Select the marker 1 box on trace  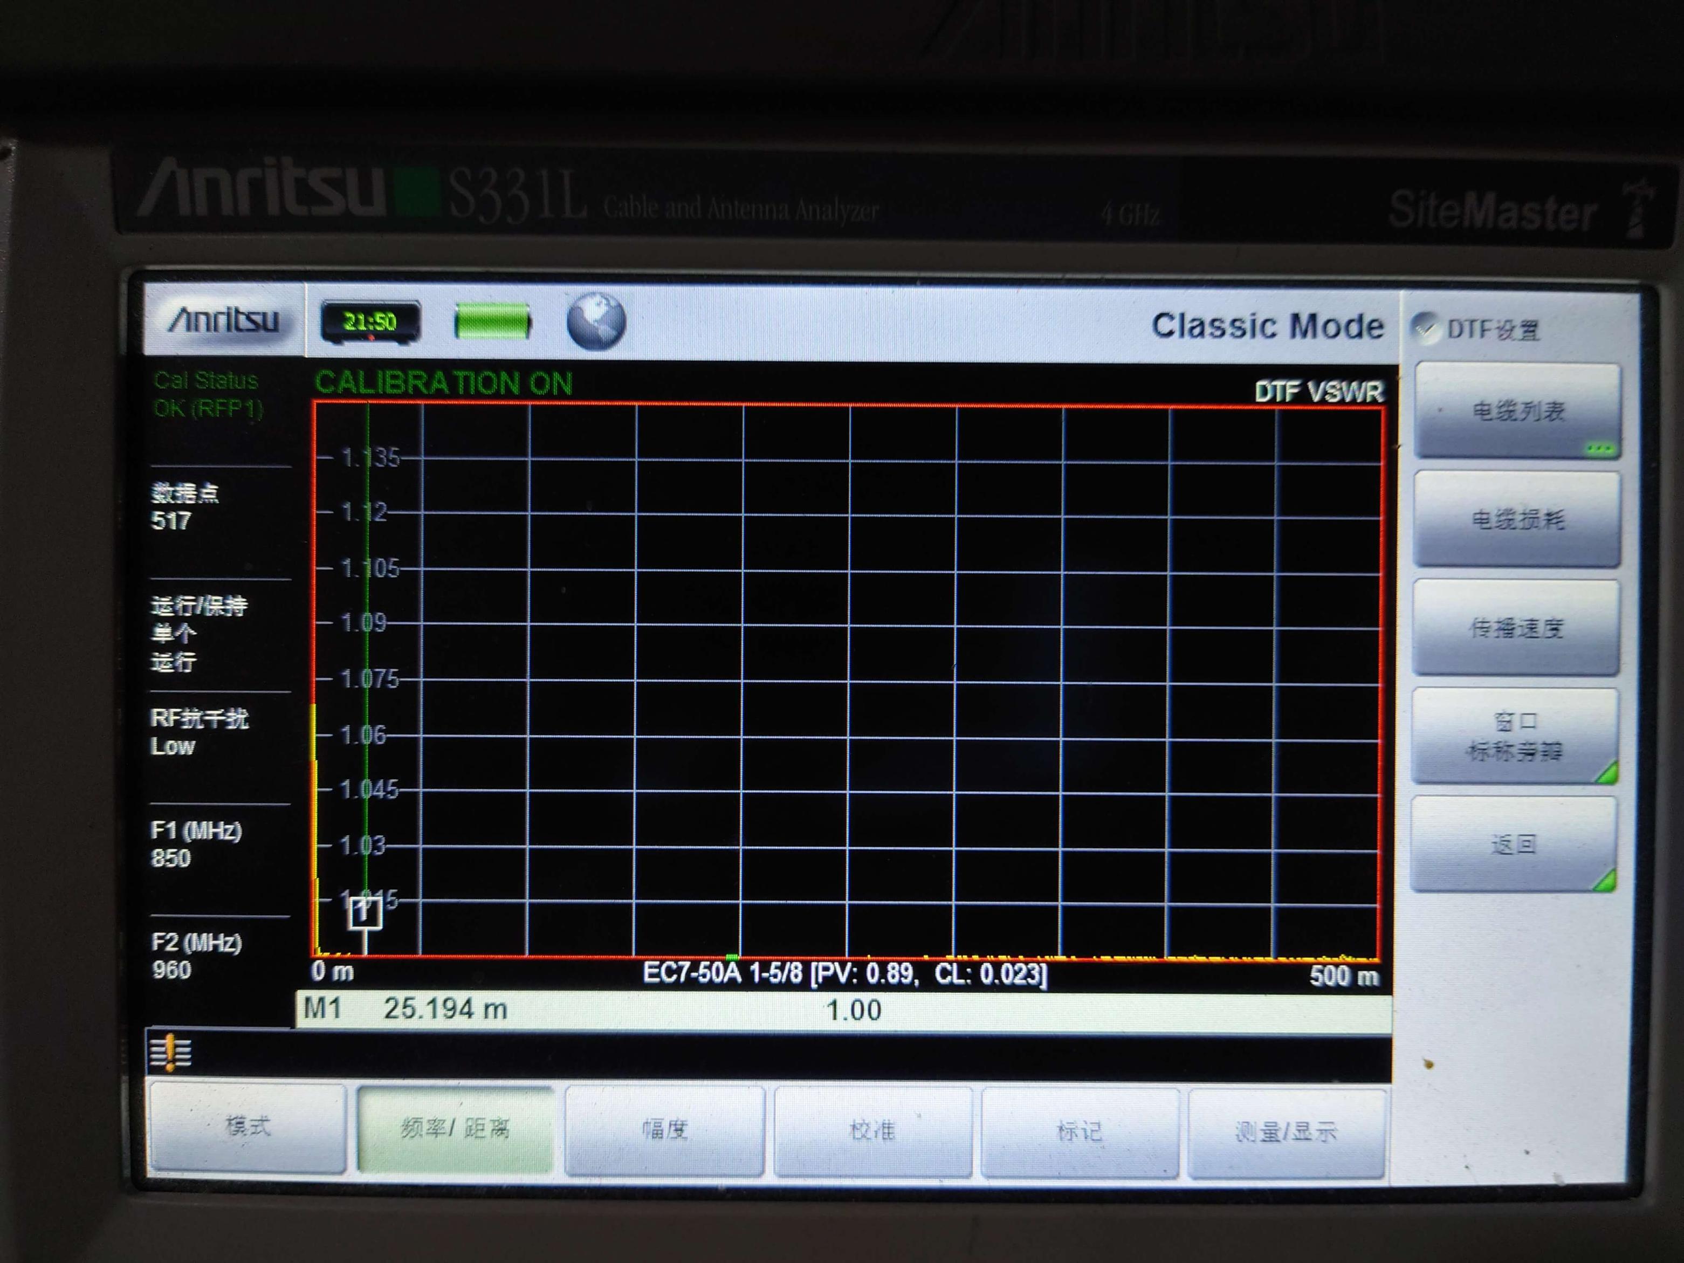pyautogui.click(x=365, y=911)
